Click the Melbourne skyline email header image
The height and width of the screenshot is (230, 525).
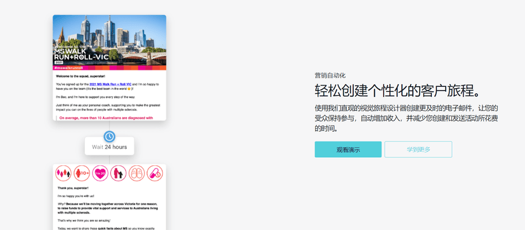pos(110,40)
